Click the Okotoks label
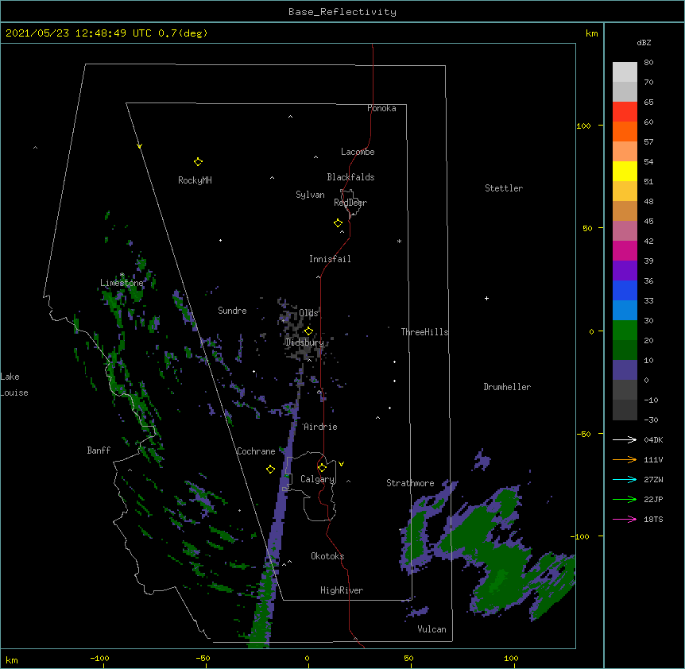The image size is (685, 669). tap(327, 556)
